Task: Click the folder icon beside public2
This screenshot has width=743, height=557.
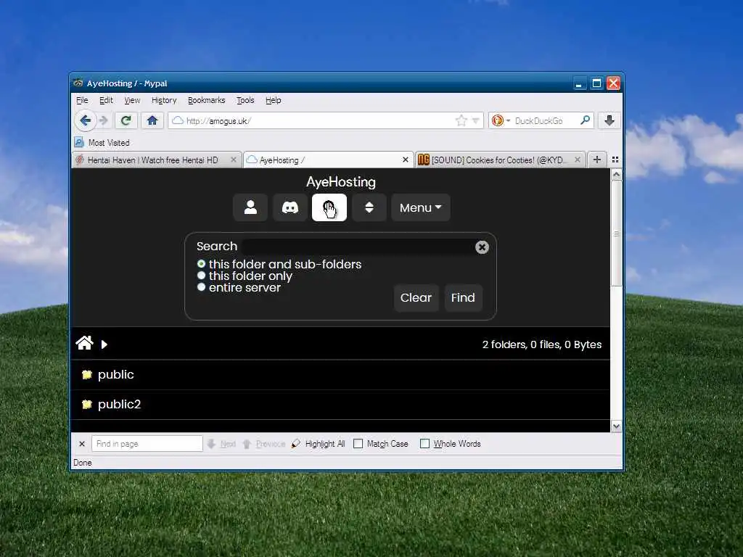Action: pyautogui.click(x=87, y=404)
